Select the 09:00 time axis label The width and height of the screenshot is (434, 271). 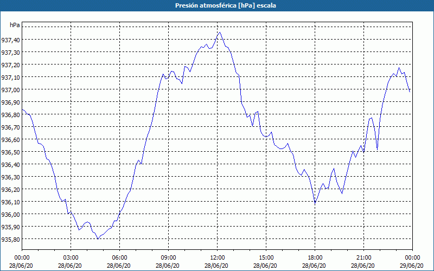(x=168, y=258)
